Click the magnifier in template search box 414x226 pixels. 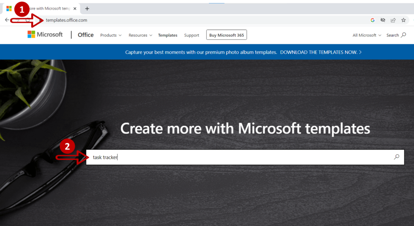tap(397, 157)
